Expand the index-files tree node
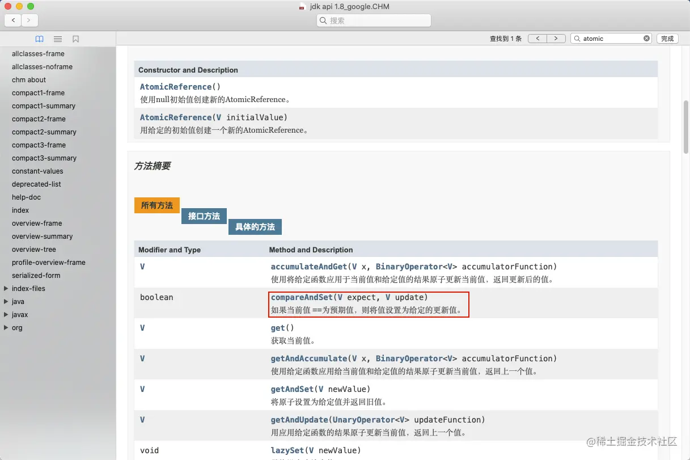The width and height of the screenshot is (690, 460). [x=6, y=289]
